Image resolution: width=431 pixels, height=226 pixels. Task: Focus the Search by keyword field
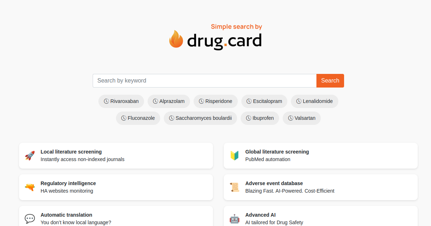(205, 81)
